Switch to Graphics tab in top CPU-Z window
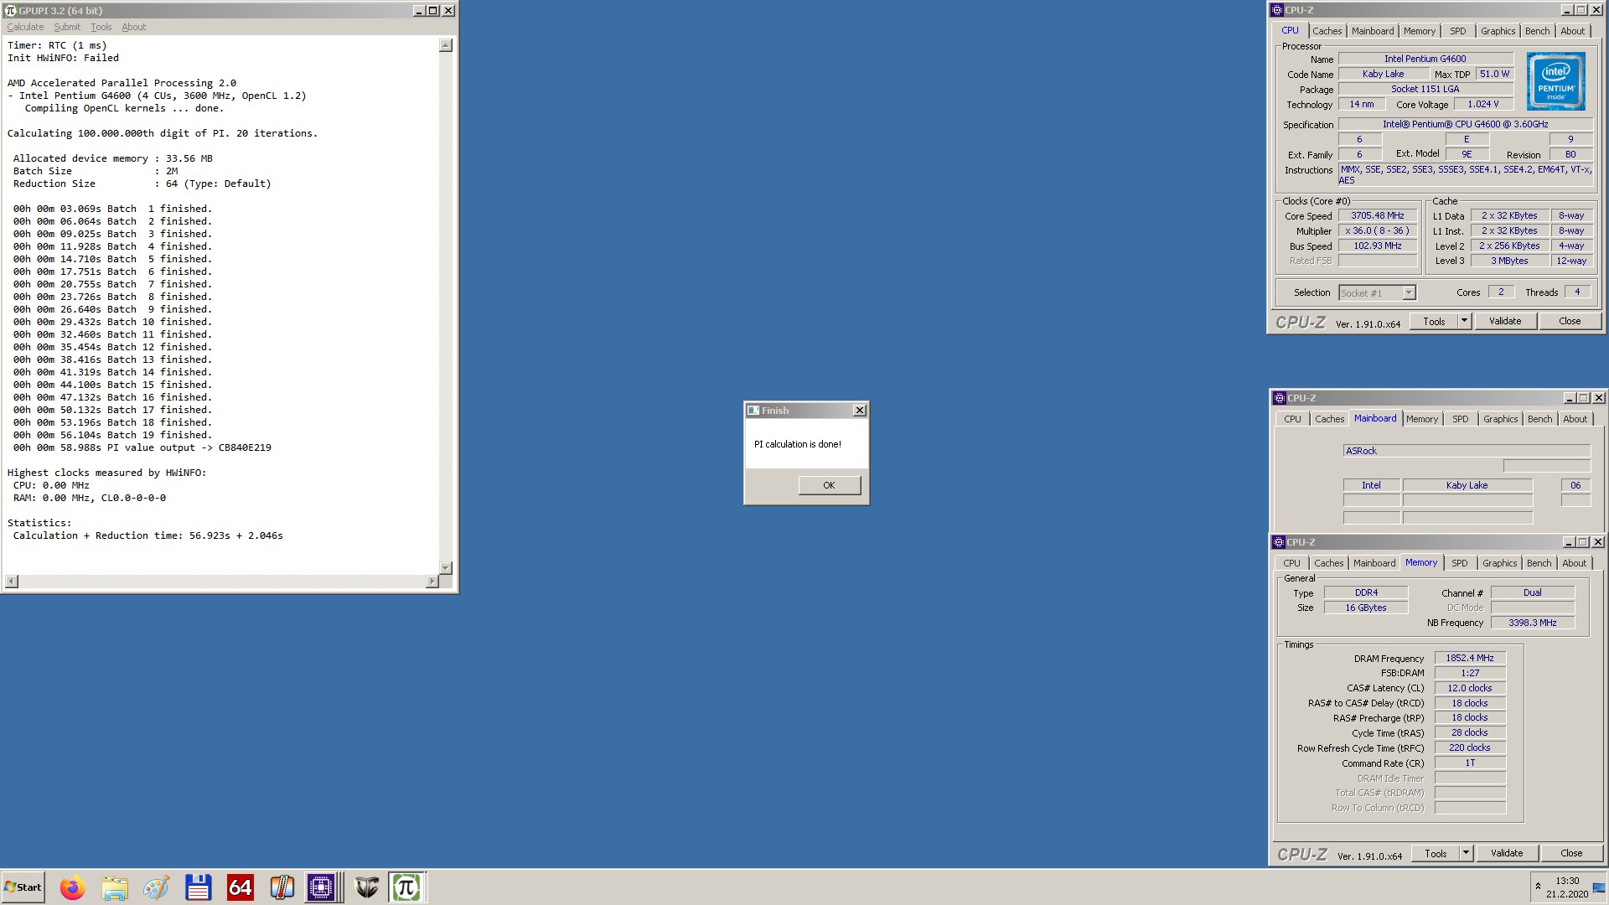1609x905 pixels. [x=1498, y=31]
